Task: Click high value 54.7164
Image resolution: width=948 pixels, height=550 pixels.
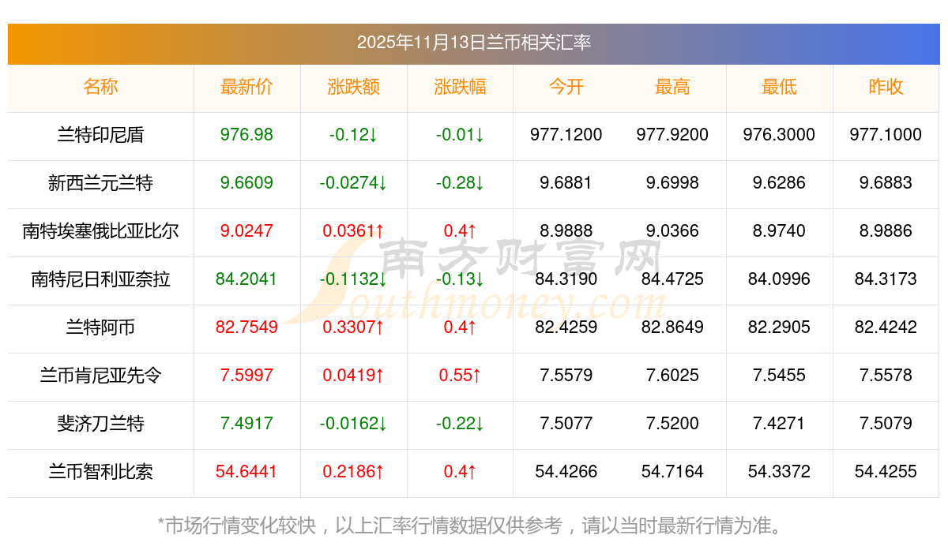Action: (x=672, y=472)
